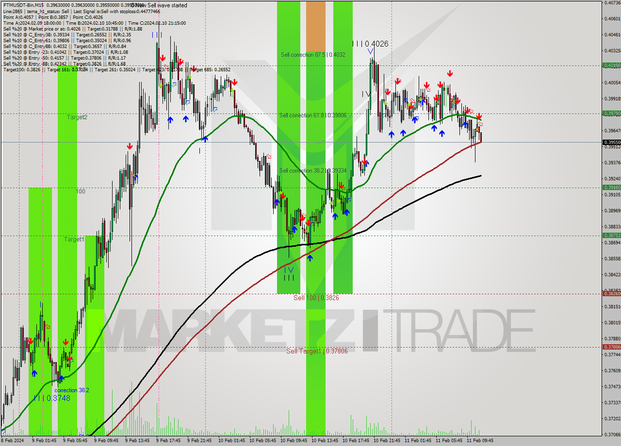The image size is (621, 446).
Task: Select the 'Sell 100 | 0.3826' label
Action: tap(316, 298)
